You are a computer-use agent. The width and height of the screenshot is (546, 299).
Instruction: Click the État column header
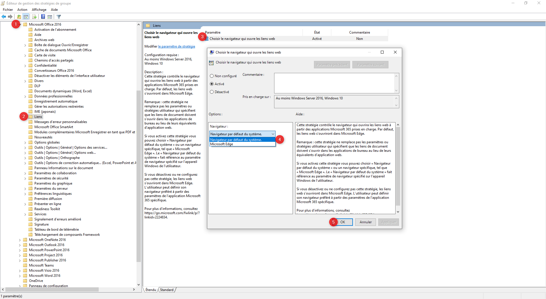pos(317,32)
